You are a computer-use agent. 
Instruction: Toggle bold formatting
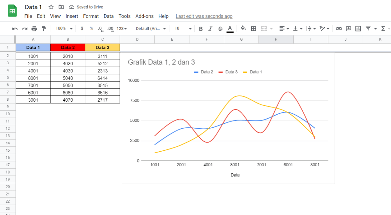[201, 28]
